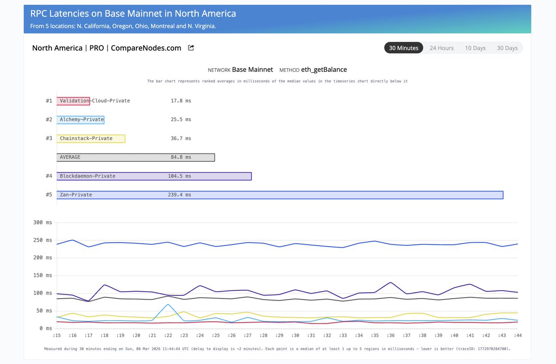The width and height of the screenshot is (556, 364).
Task: Click the bar chart description caption
Action: tap(278, 81)
